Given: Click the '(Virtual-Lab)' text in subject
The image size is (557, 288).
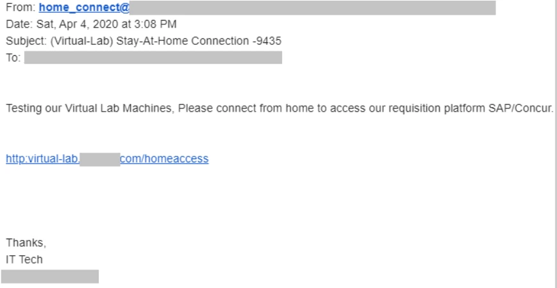Looking at the screenshot, I should (x=81, y=41).
